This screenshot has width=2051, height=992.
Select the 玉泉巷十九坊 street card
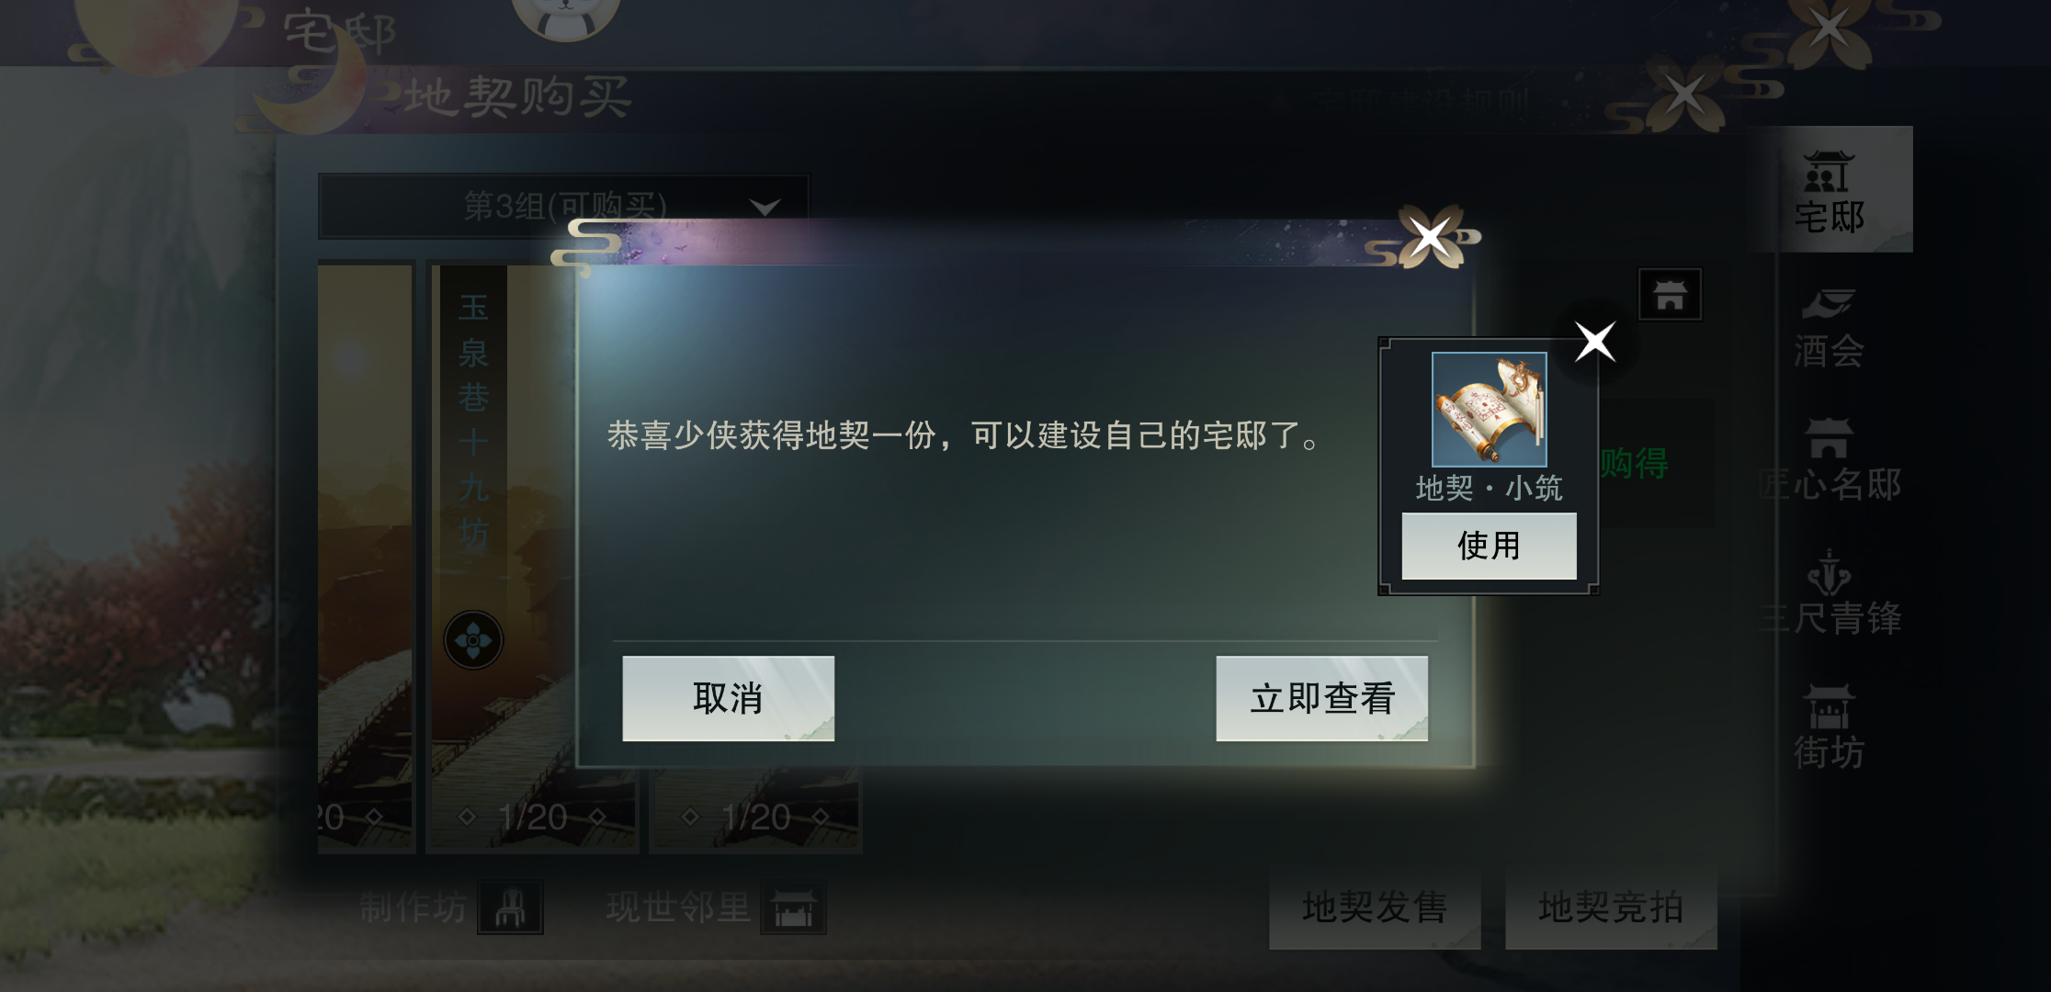click(532, 558)
